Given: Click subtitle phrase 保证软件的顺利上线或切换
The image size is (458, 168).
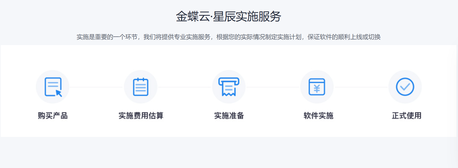Looking at the screenshot, I should [x=344, y=37].
